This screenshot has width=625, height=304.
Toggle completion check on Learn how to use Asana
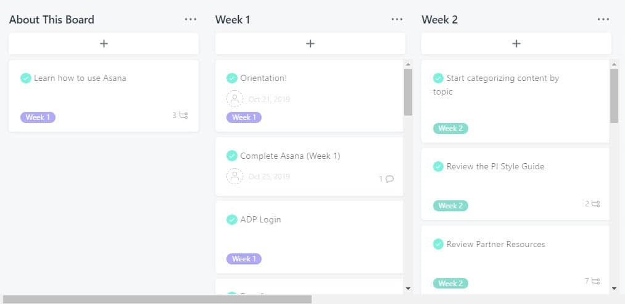click(26, 78)
